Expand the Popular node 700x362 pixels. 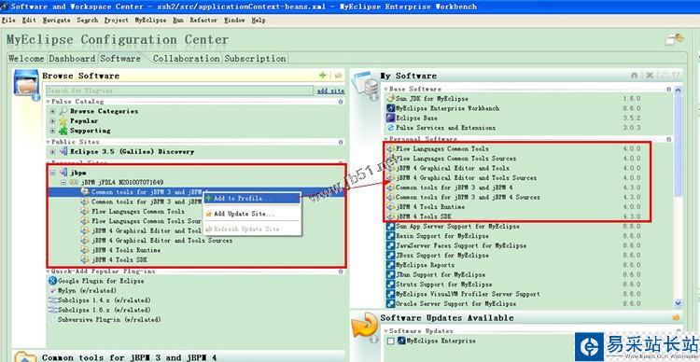tap(52, 121)
